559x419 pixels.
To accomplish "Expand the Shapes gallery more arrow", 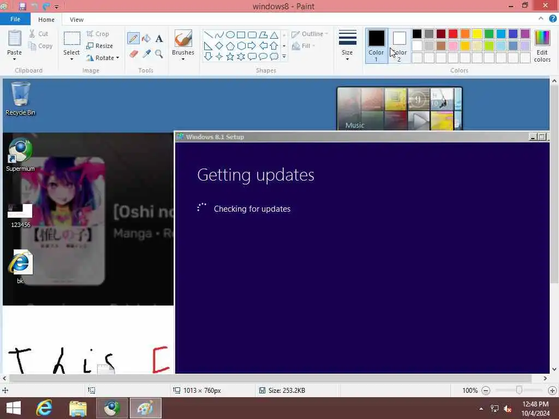I will tap(284, 56).
